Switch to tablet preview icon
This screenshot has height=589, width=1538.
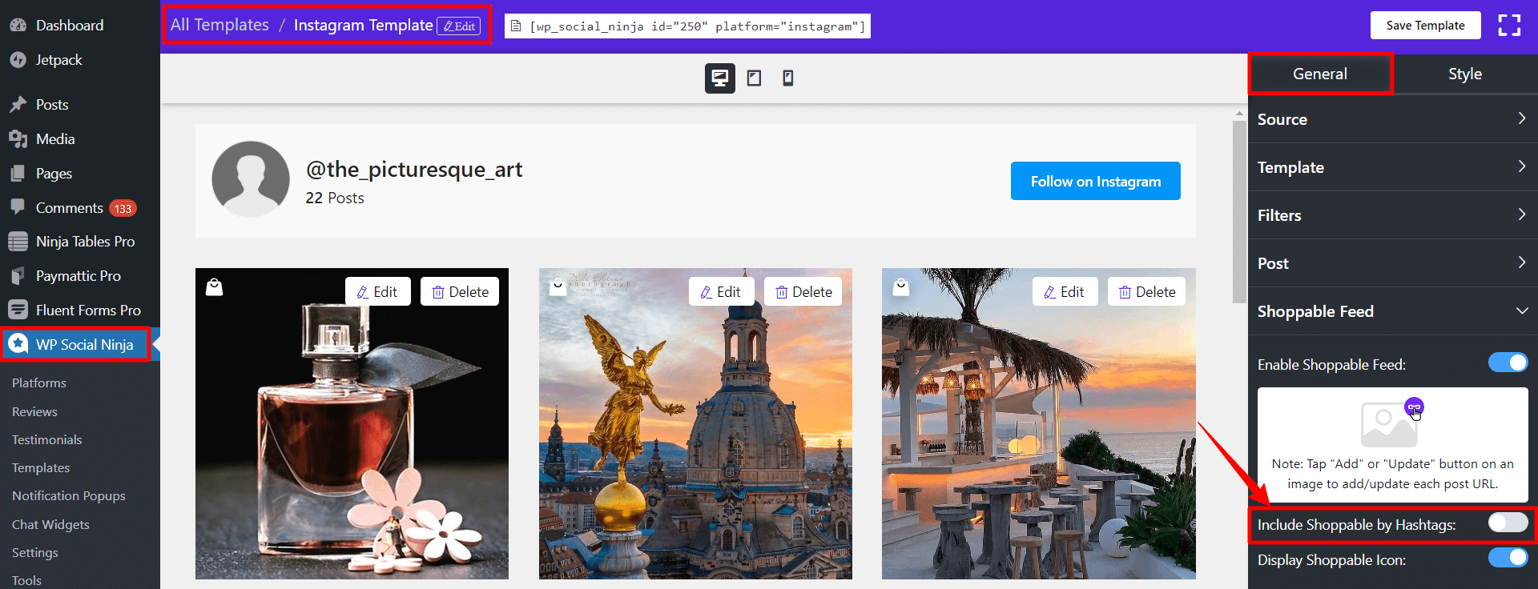754,78
